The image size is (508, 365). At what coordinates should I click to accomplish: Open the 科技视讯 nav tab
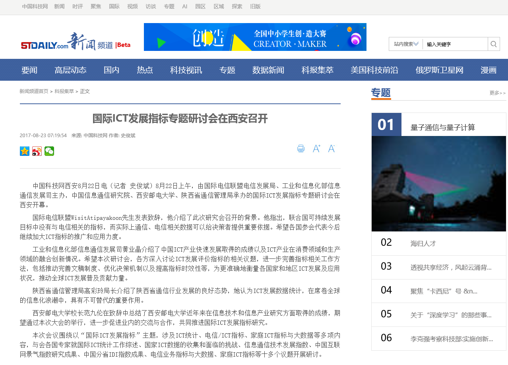pyautogui.click(x=186, y=70)
